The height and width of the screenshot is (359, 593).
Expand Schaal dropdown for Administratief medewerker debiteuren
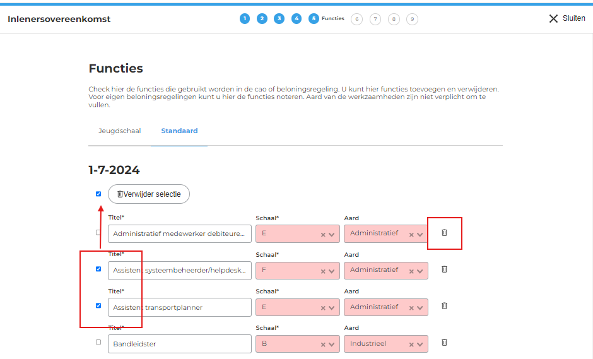pos(332,235)
